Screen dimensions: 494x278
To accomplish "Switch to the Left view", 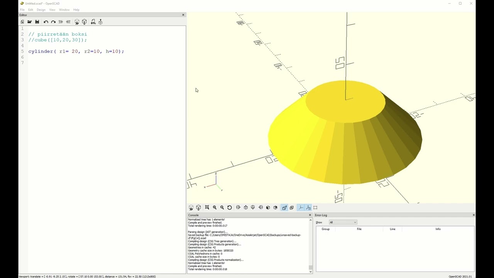I will point(261,208).
